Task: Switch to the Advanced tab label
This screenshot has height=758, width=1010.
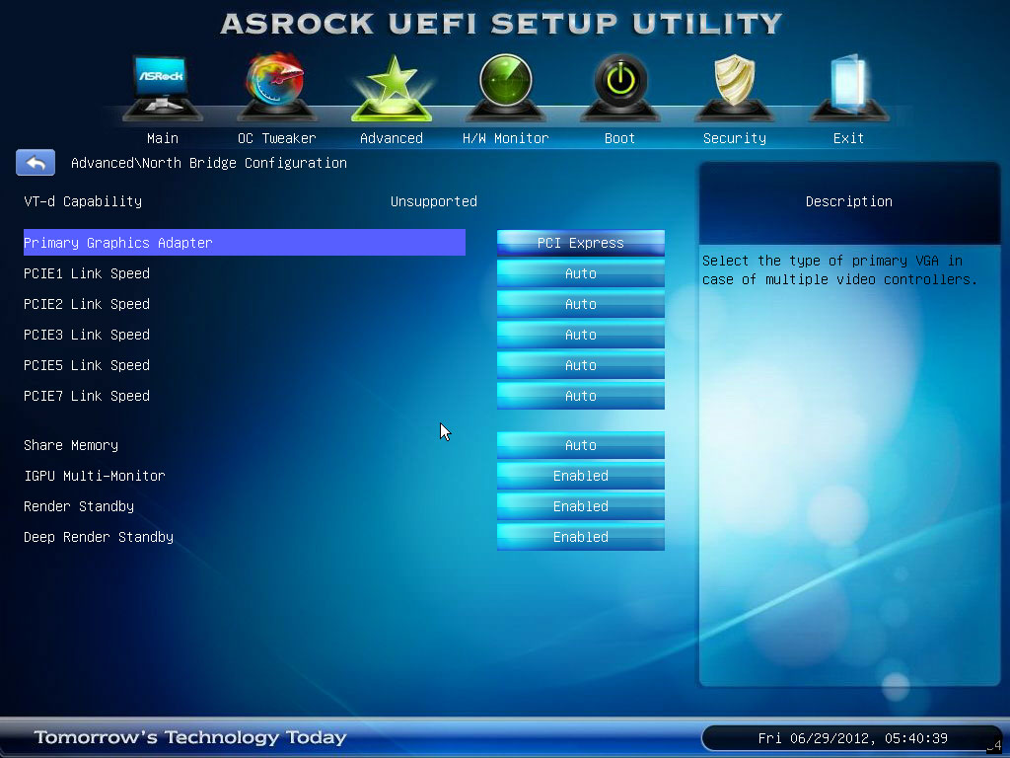Action: click(x=391, y=138)
